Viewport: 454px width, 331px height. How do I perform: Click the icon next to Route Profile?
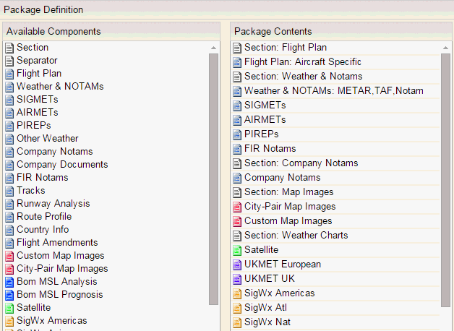pos(9,217)
